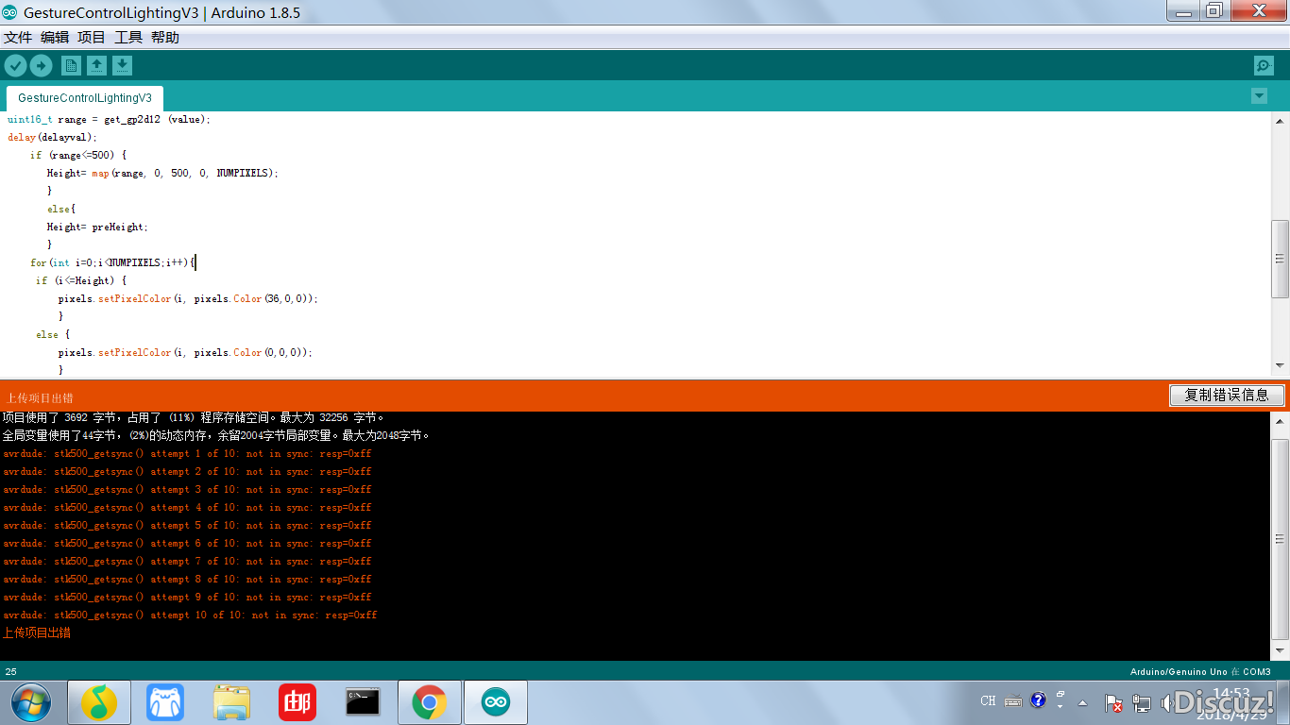Open the Serial Monitor magnifier icon
The width and height of the screenshot is (1290, 725).
pos(1264,65)
